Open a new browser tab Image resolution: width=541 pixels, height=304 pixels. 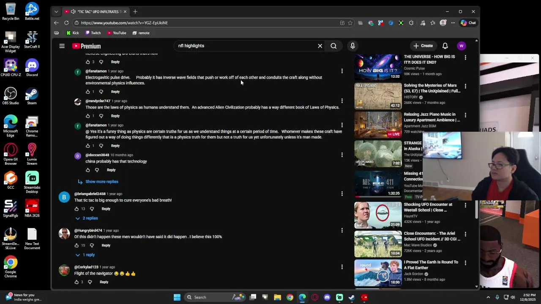pyautogui.click(x=135, y=11)
